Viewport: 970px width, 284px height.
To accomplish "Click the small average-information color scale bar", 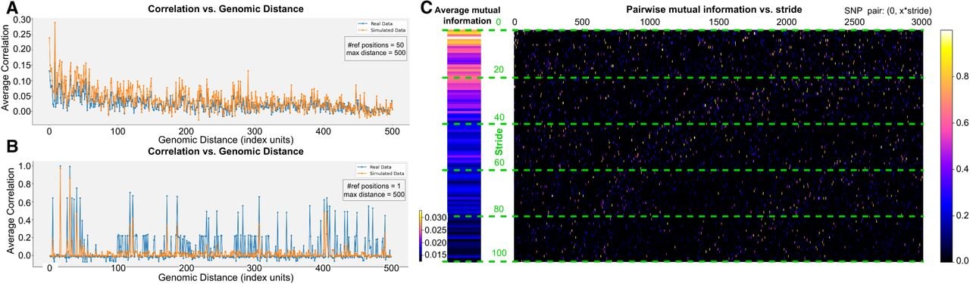I will click(x=420, y=236).
